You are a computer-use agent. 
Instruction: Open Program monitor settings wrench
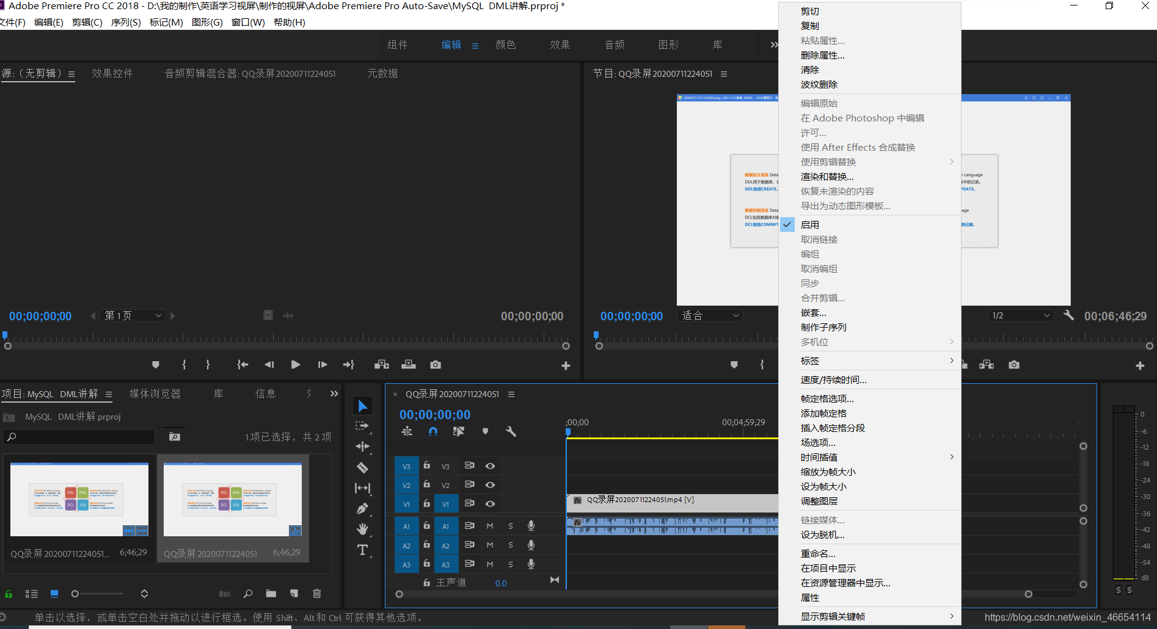(1068, 315)
